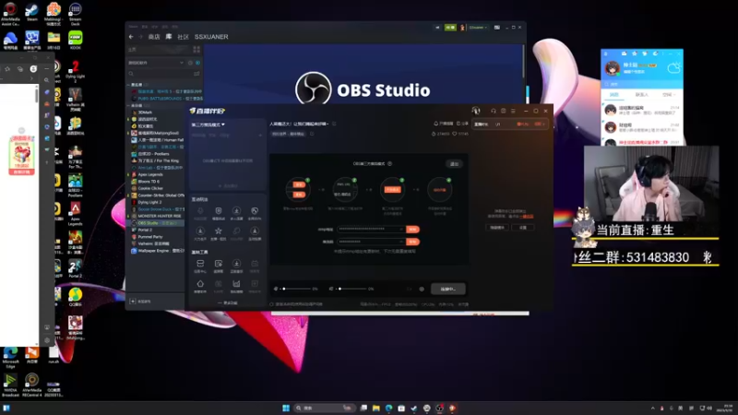738x415 pixels.
Task: Copy the stream key with orange button
Action: pyautogui.click(x=412, y=242)
